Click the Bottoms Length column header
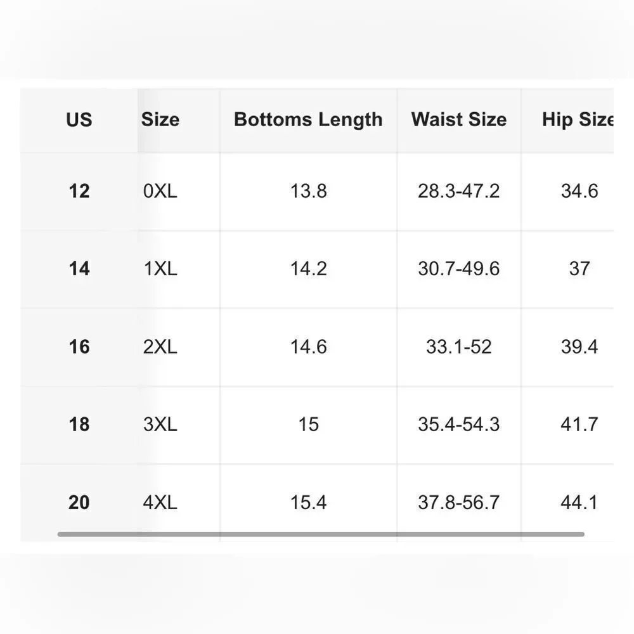634x634 pixels. (308, 120)
